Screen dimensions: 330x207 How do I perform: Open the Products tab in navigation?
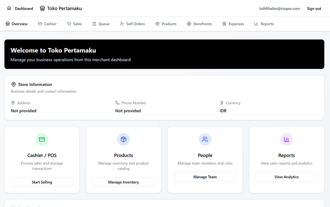coord(166,24)
